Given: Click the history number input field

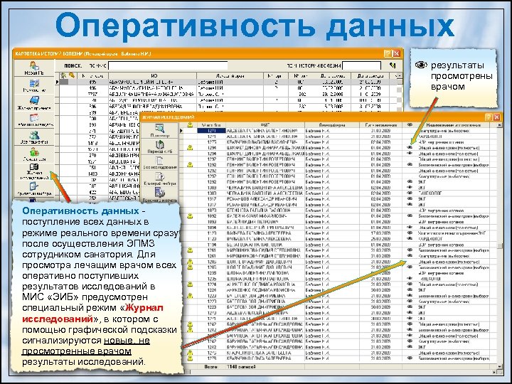Looking at the screenshot, I should [361, 65].
